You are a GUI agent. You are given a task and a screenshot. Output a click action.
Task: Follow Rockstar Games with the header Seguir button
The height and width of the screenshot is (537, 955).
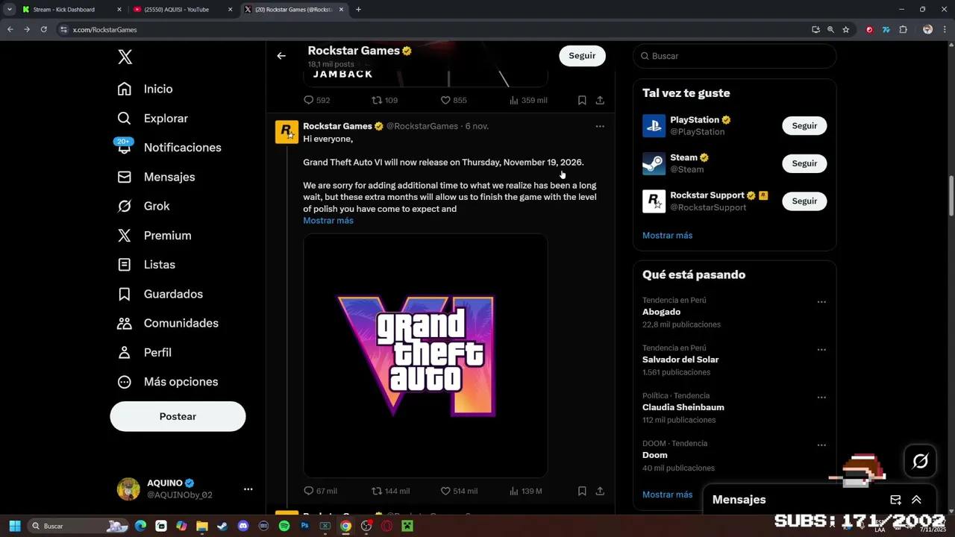tap(582, 56)
